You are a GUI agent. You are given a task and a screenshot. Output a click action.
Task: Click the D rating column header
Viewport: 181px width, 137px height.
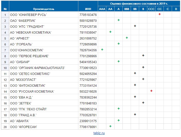(176, 9)
